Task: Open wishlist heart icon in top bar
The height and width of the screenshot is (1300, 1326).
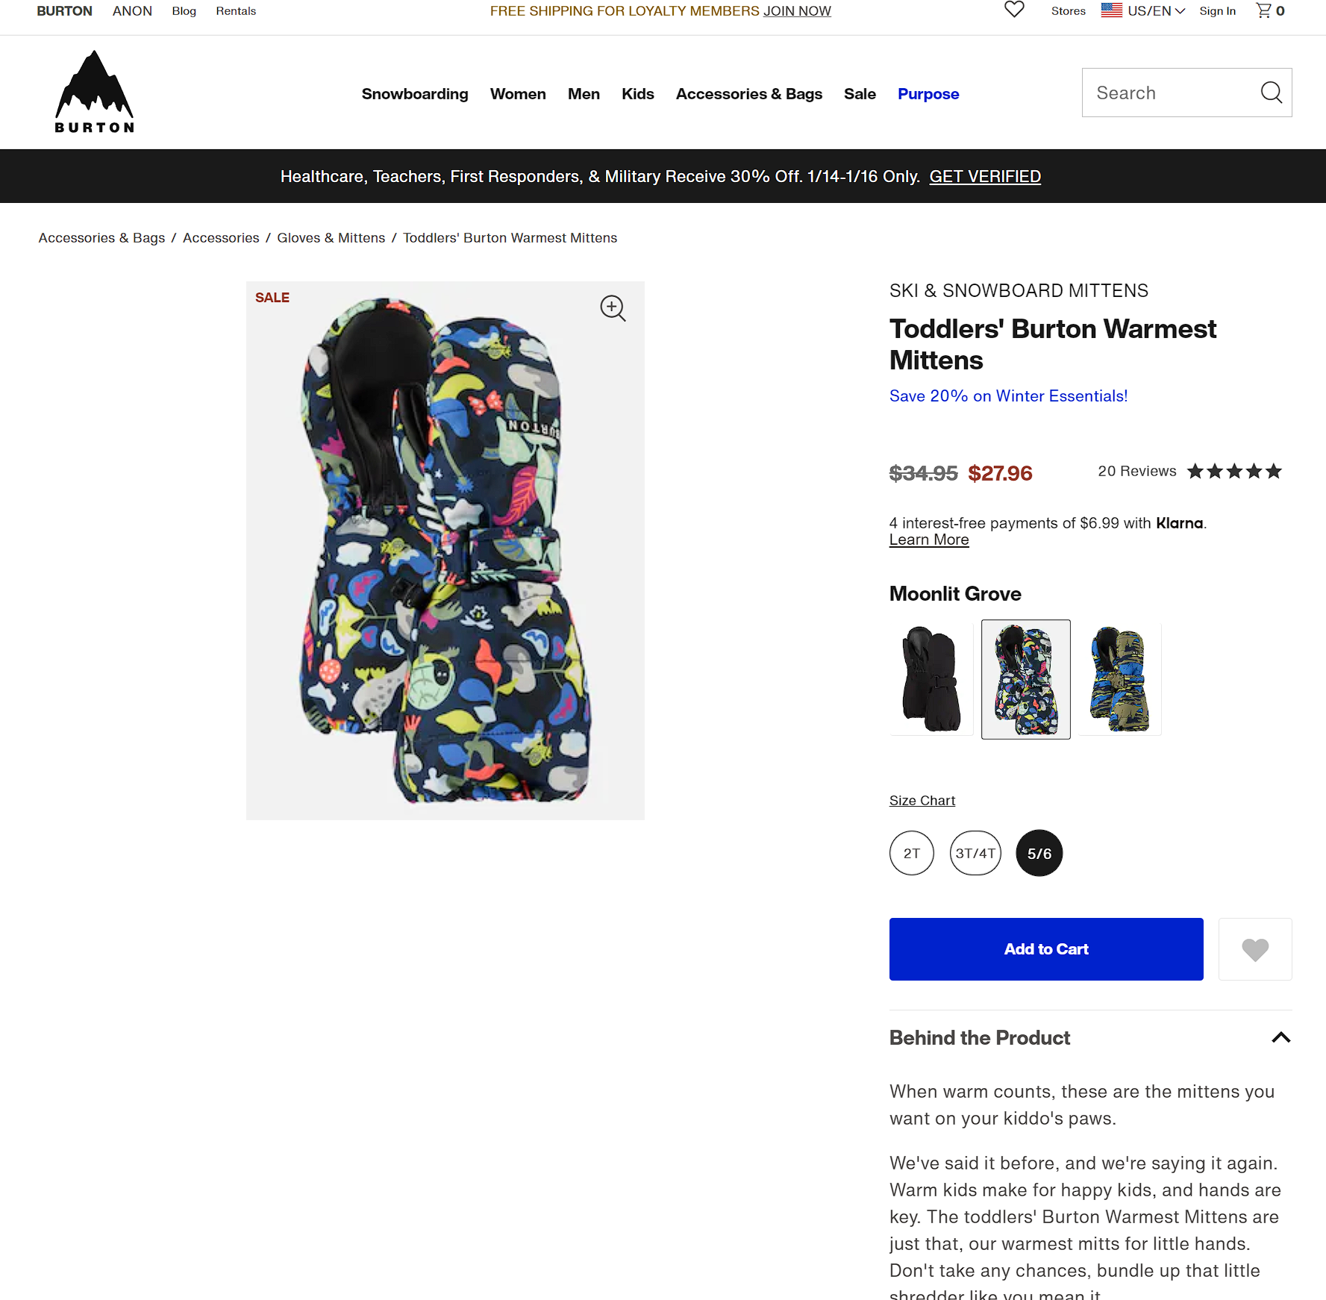Action: [x=1014, y=10]
